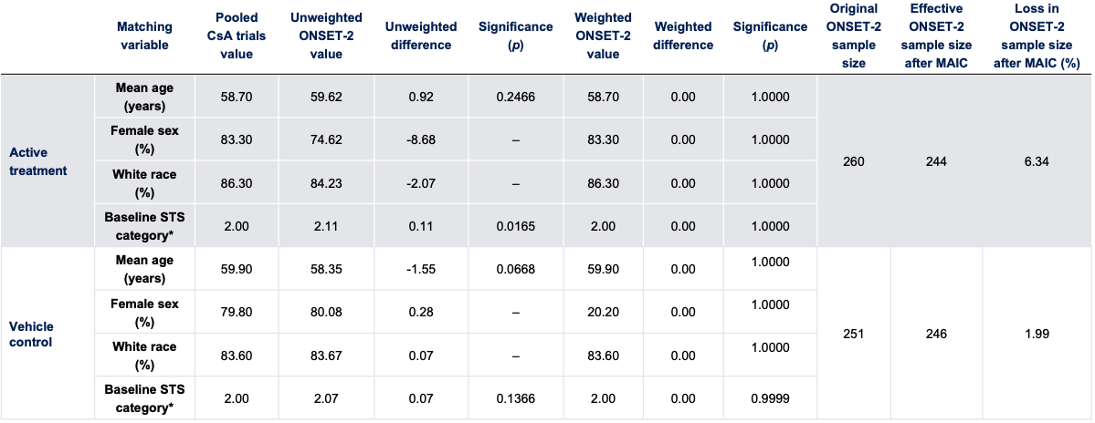Click the significance value 0.2466
Screen dimensions: 1095x423
tap(515, 96)
